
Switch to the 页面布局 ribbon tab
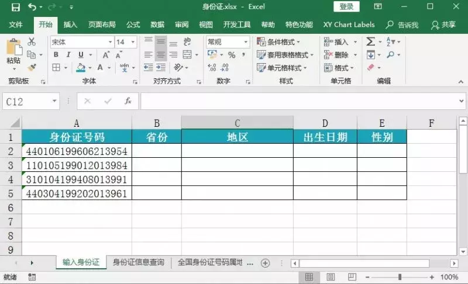pyautogui.click(x=102, y=25)
